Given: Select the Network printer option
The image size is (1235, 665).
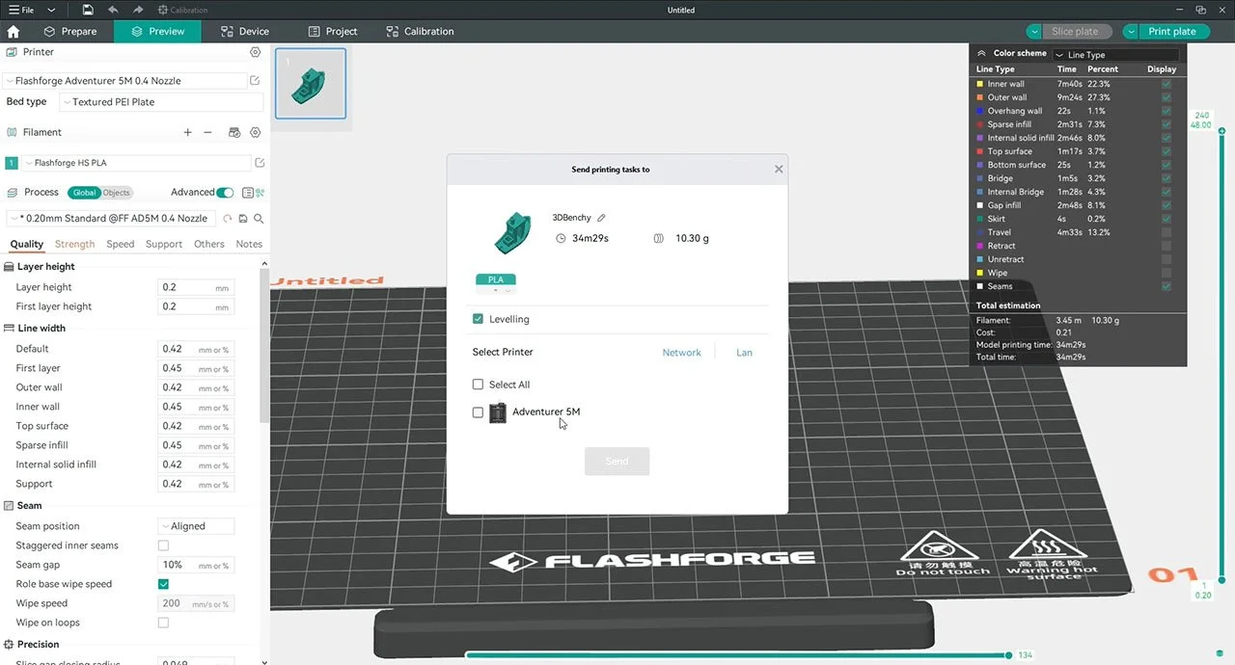Looking at the screenshot, I should [681, 352].
